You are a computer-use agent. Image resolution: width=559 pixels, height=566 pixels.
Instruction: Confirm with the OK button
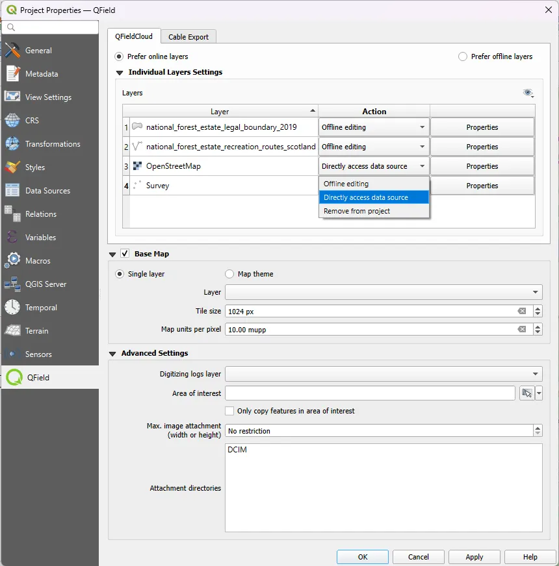coord(363,557)
